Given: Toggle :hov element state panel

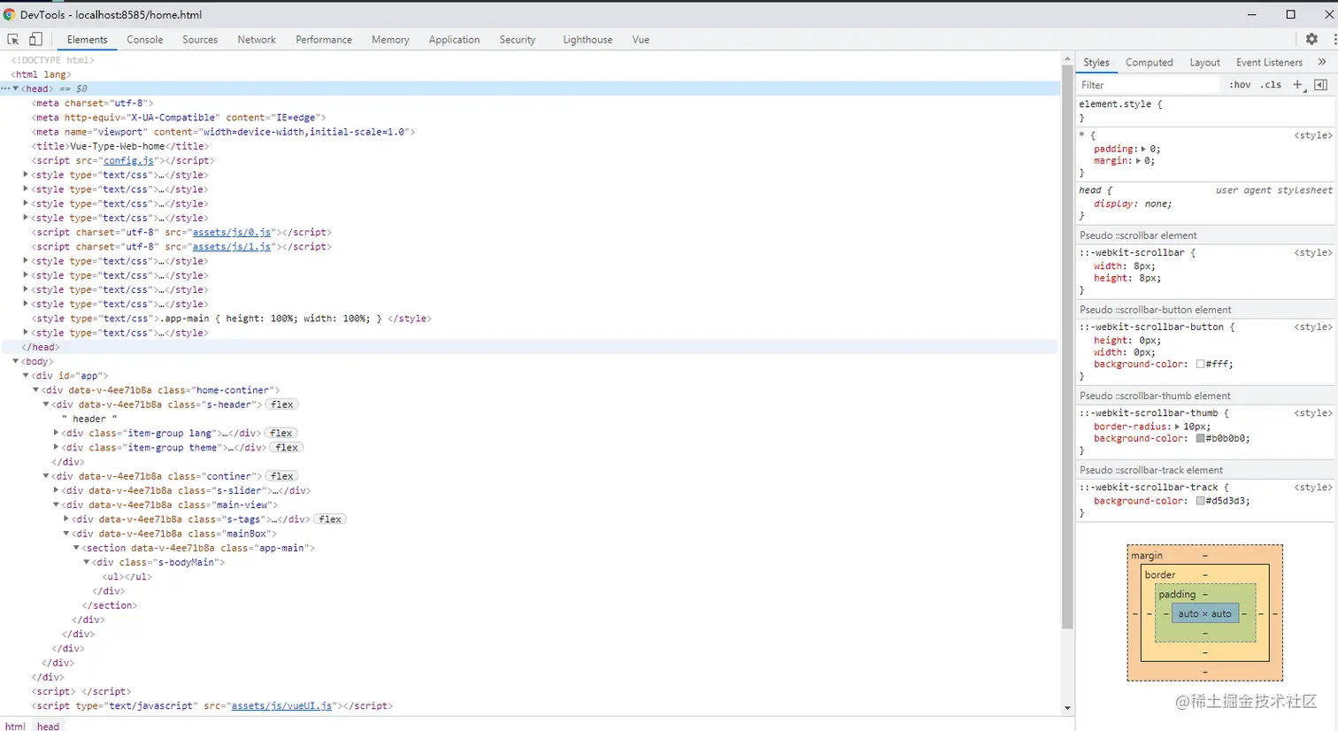Looking at the screenshot, I should [1240, 85].
